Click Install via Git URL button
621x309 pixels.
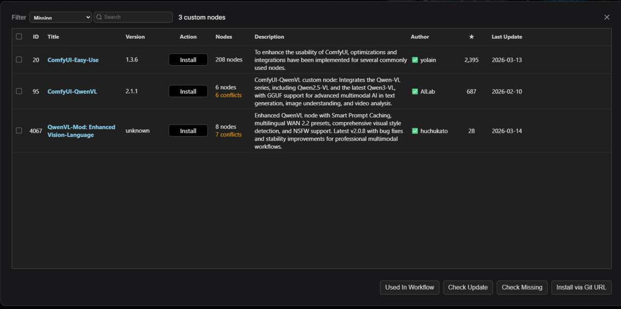click(582, 287)
